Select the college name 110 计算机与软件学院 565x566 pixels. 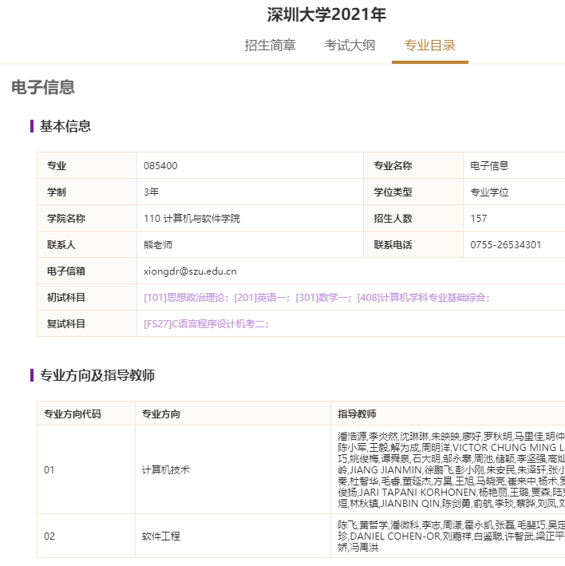click(x=192, y=219)
